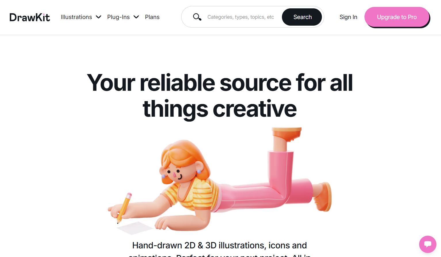Viewport: 441px width, 257px height.
Task: Click the paper sheet under the pencil
Action: coord(134,228)
